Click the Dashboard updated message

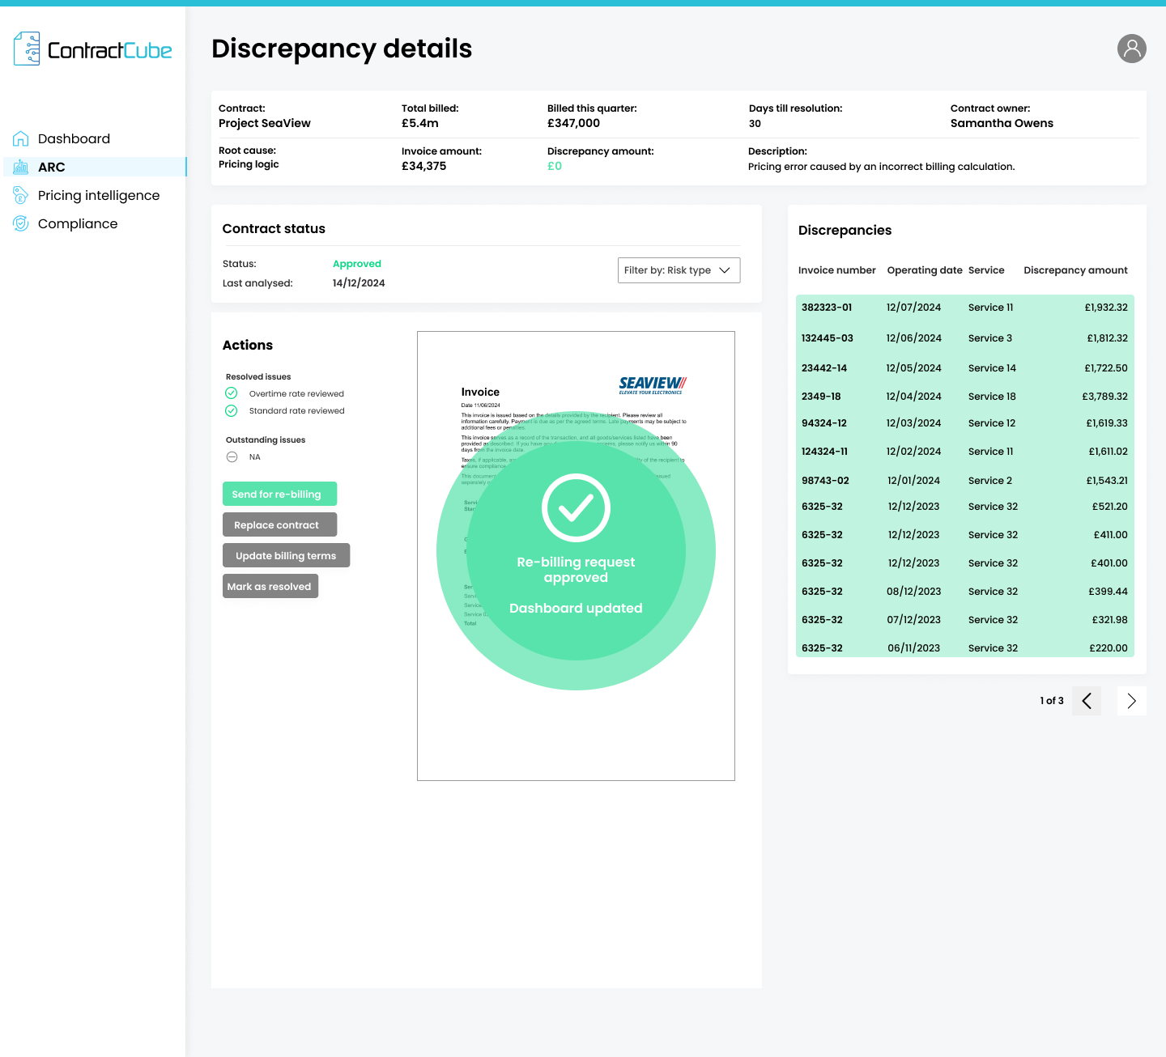576,608
